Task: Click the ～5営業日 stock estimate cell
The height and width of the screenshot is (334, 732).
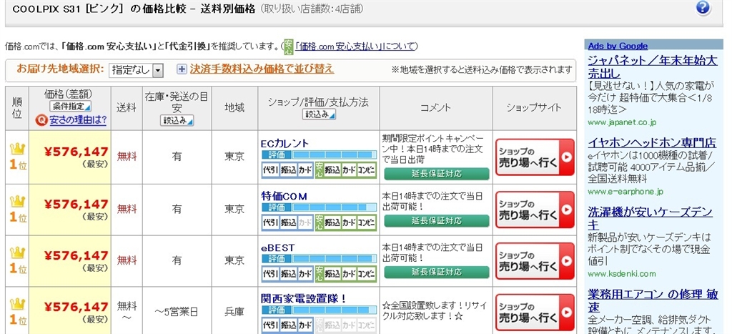Action: 177,312
